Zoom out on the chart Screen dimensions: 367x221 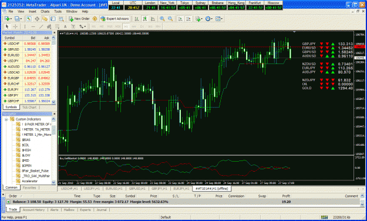[x=170, y=19]
